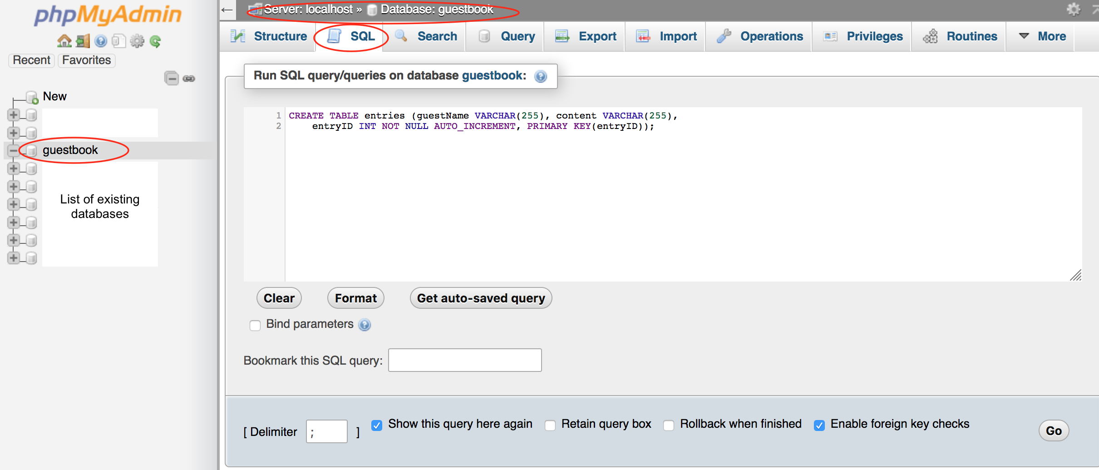Image resolution: width=1099 pixels, height=470 pixels.
Task: Click the Get auto-saved query button
Action: [x=480, y=298]
